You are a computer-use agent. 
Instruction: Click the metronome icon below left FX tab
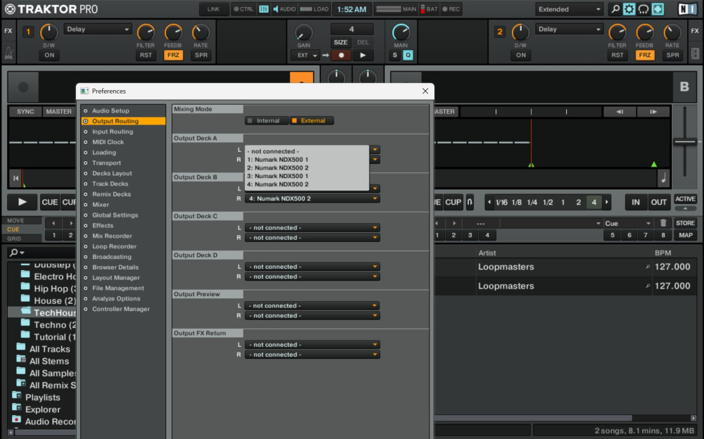pos(8,54)
